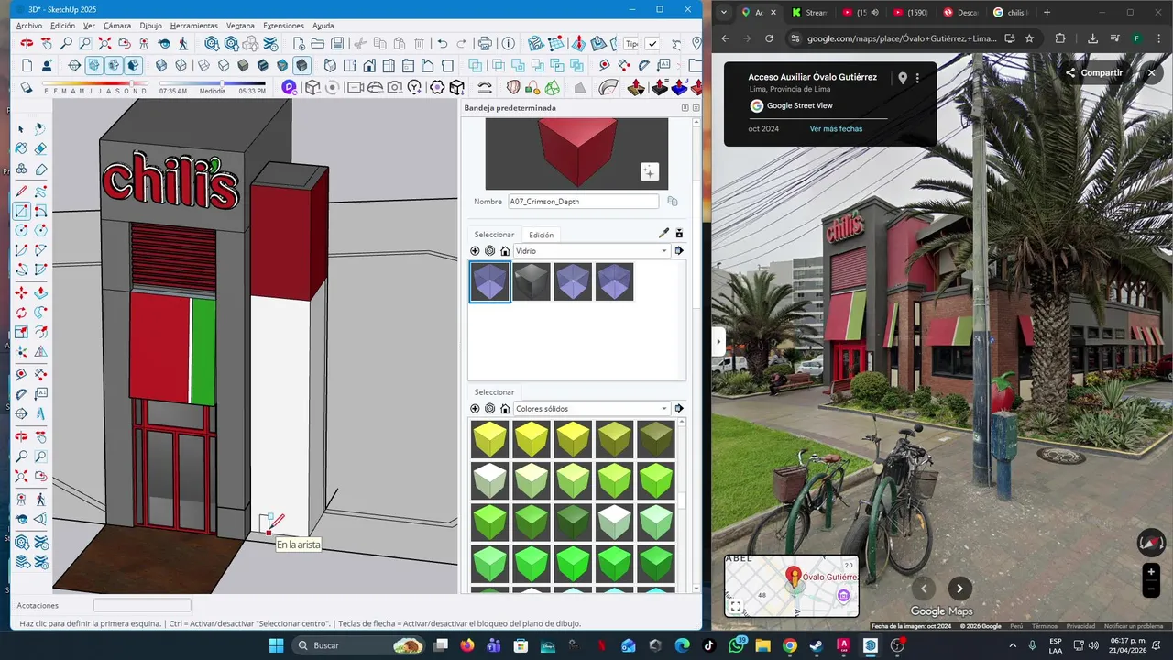Click the Print icon in top toolbar

485,43
